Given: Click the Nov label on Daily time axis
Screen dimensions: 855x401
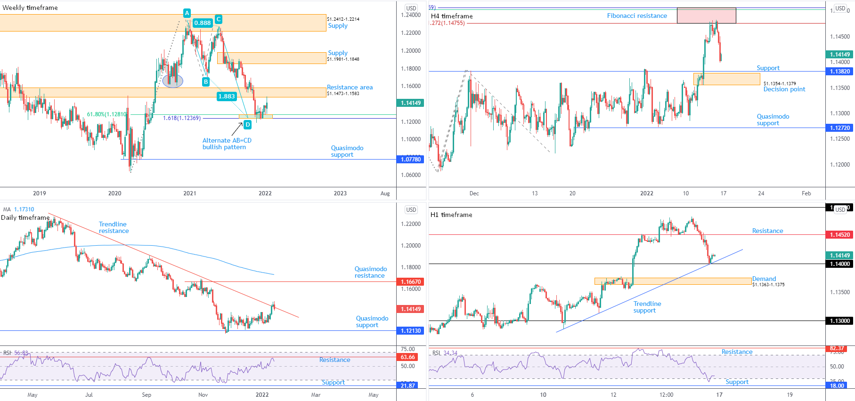Looking at the screenshot, I should [203, 394].
